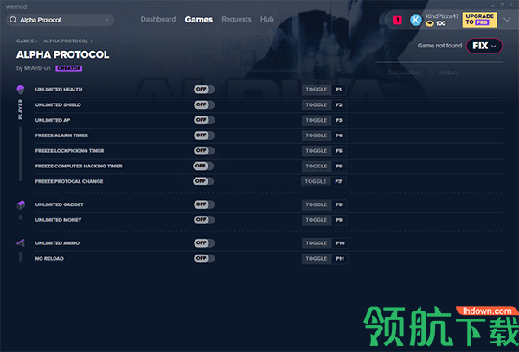
Task: Open the FIX dropdown button
Action: [484, 46]
